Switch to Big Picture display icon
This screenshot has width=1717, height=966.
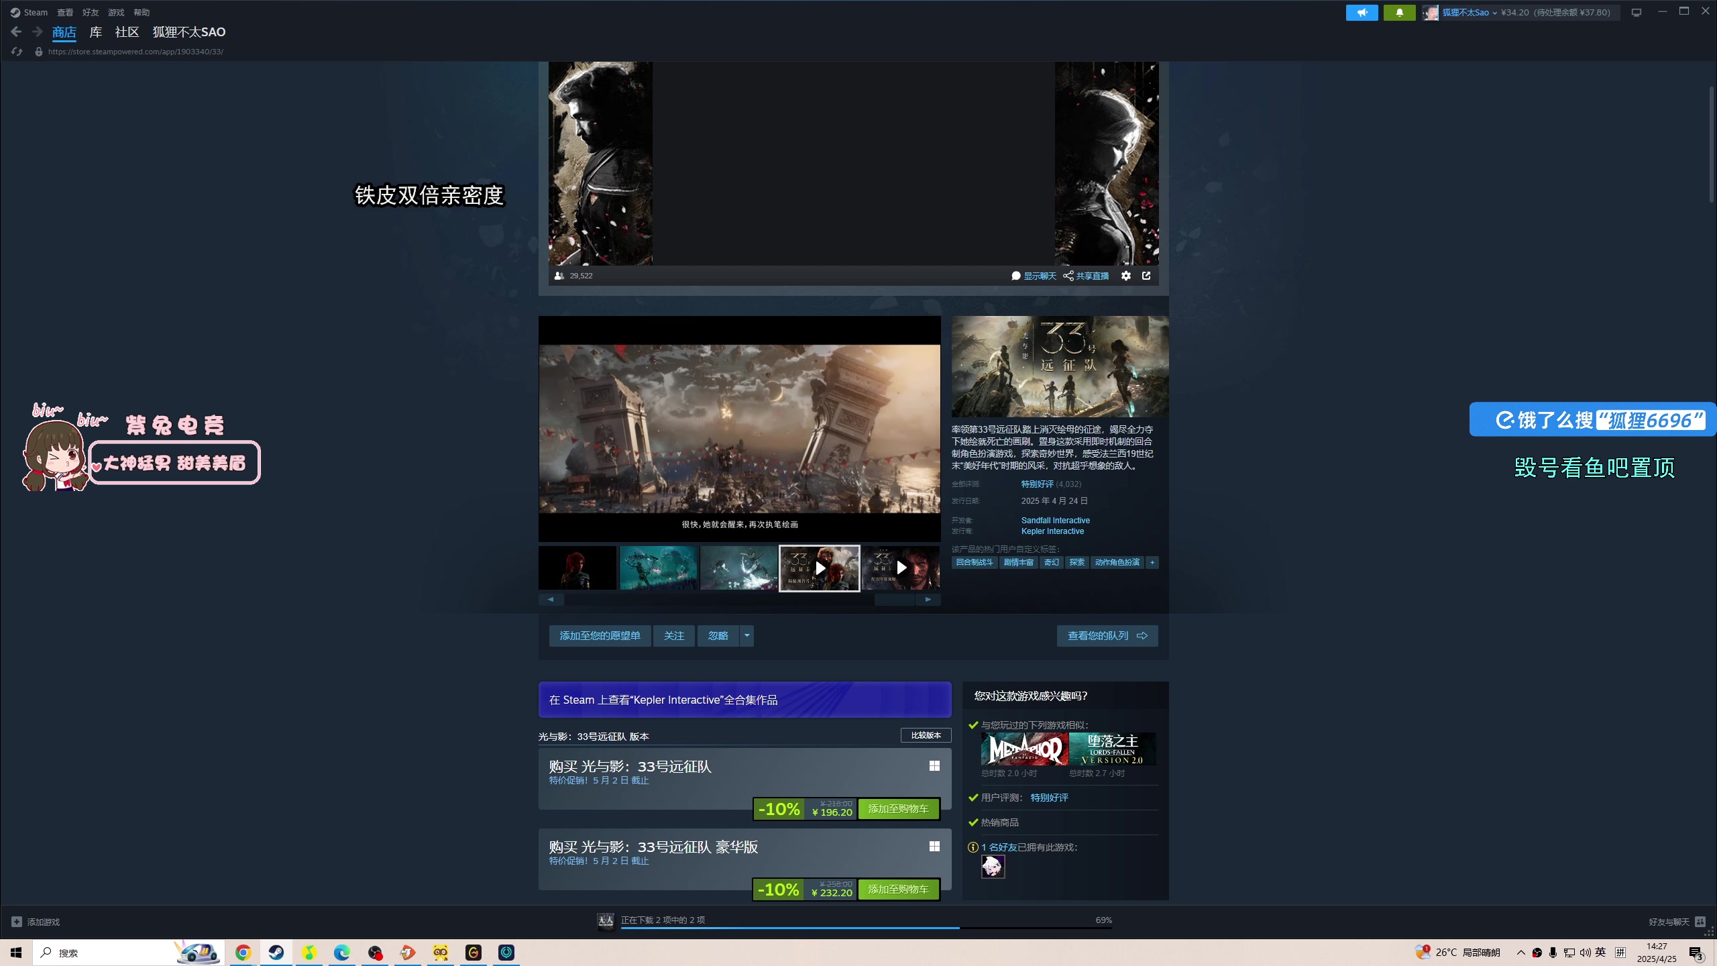coord(1637,12)
